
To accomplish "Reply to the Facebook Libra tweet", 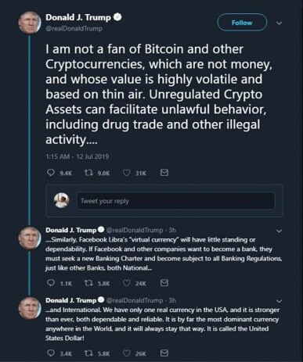I will point(51,283).
